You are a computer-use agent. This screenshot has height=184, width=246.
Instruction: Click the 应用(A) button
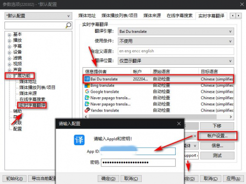click(233, 179)
